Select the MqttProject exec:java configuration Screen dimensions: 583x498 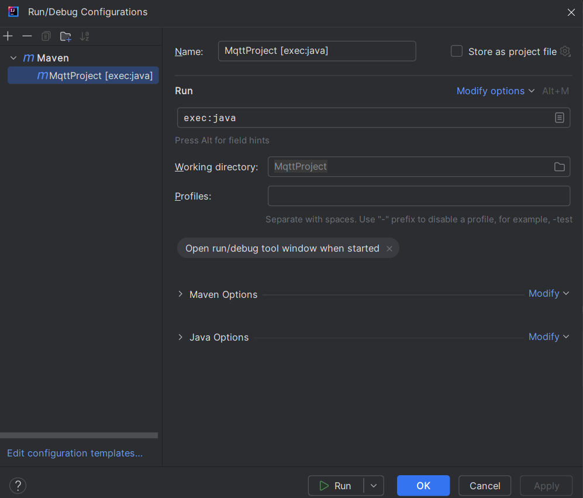coord(83,75)
